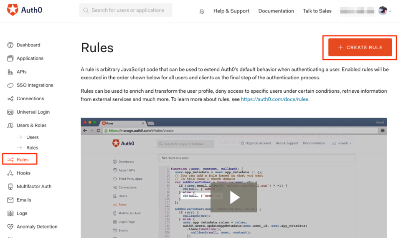Open the notifications bell
401x238 pixels.
point(201,11)
